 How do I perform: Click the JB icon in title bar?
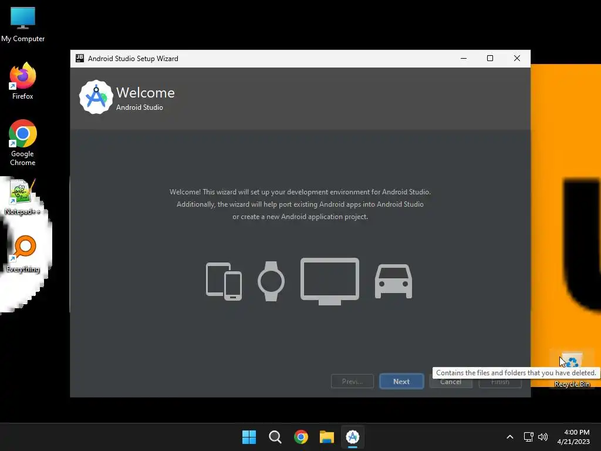(80, 58)
